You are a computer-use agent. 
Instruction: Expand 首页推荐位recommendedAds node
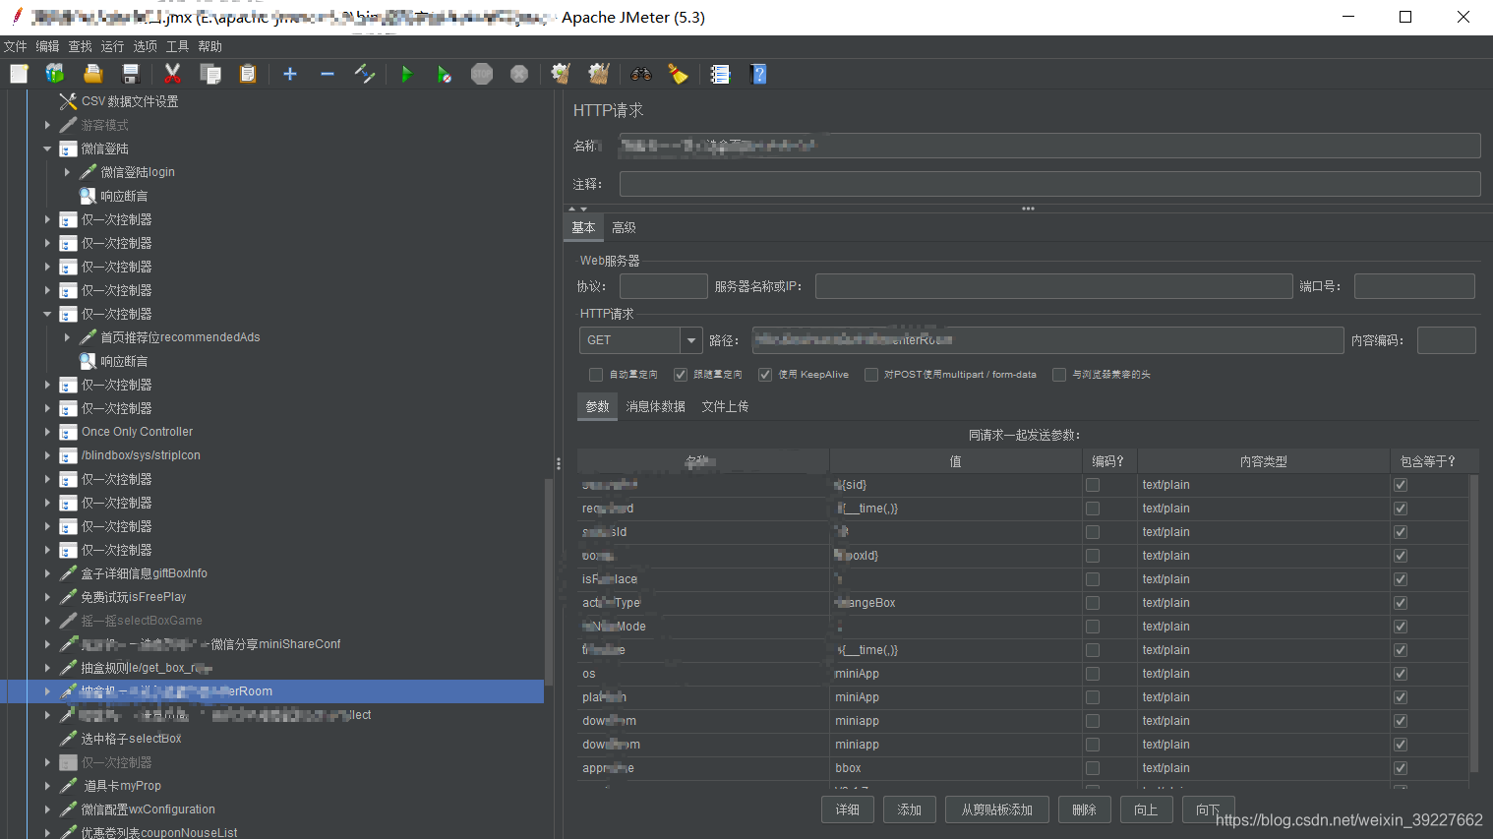pos(67,337)
